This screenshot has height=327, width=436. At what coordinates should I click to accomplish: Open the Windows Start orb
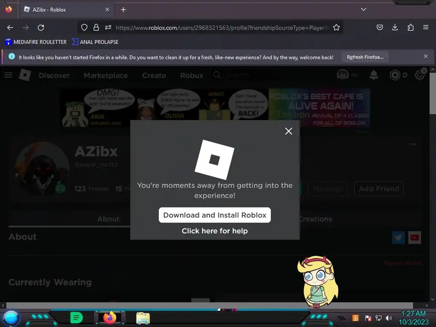(x=11, y=318)
